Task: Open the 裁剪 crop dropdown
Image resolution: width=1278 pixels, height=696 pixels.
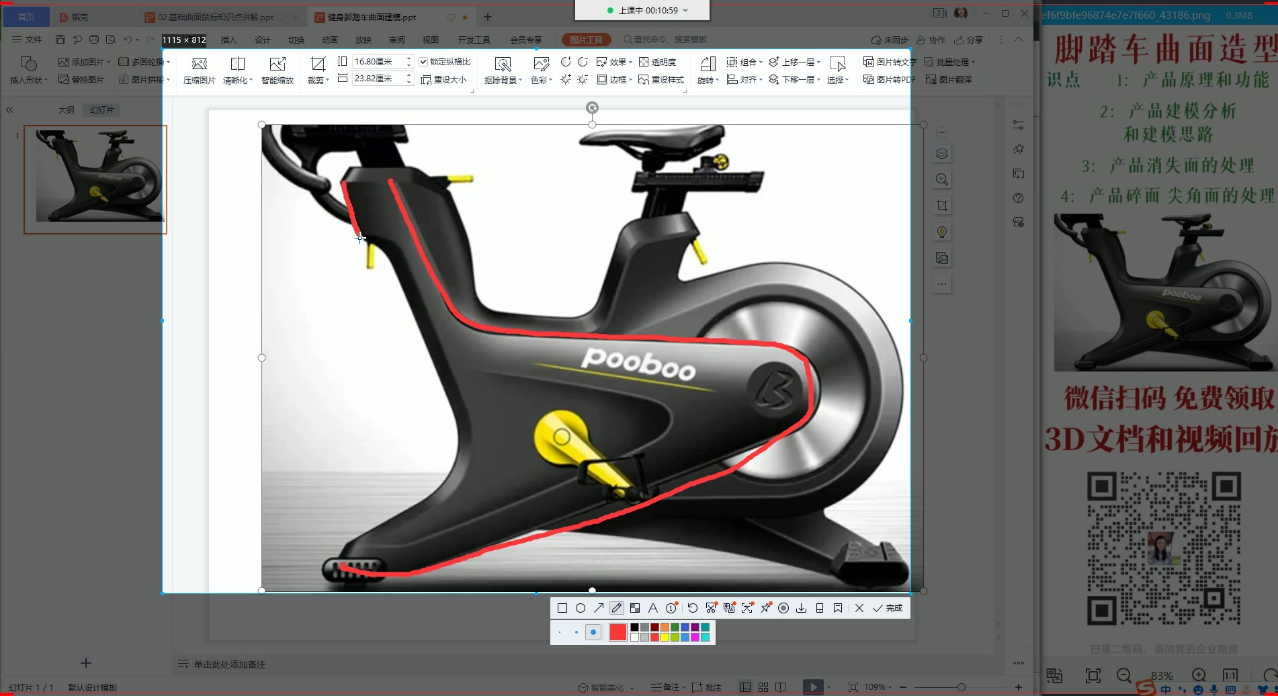Action: [318, 71]
